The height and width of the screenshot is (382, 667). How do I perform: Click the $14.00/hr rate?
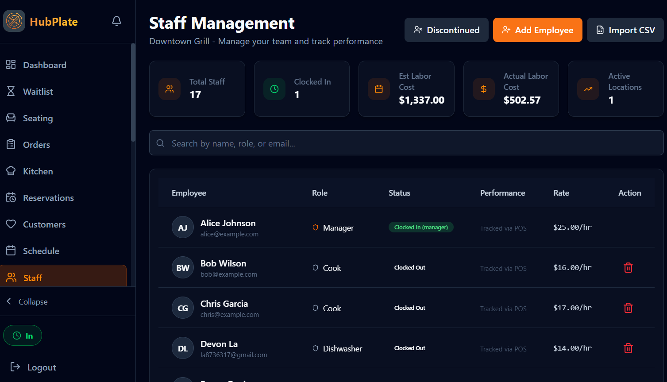pyautogui.click(x=572, y=348)
